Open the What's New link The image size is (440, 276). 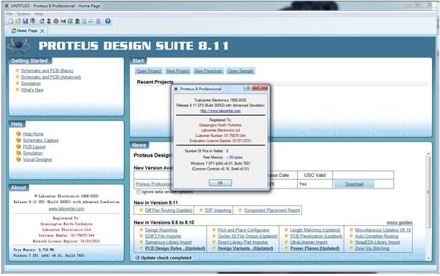(x=32, y=90)
